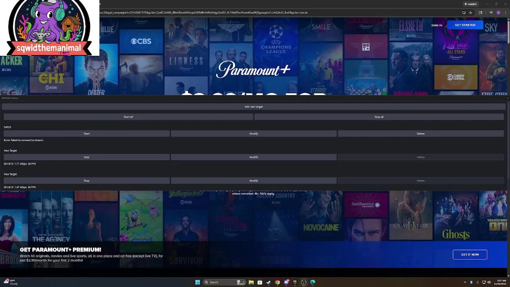Image resolution: width=510 pixels, height=287 pixels.
Task: Open Epic Games Launcher from the taskbar
Action: coord(295,282)
